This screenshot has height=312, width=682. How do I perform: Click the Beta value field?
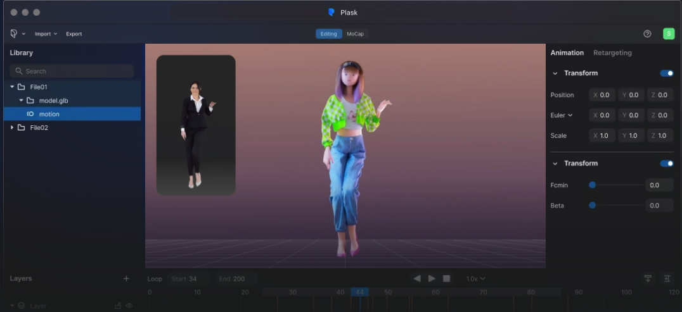659,205
